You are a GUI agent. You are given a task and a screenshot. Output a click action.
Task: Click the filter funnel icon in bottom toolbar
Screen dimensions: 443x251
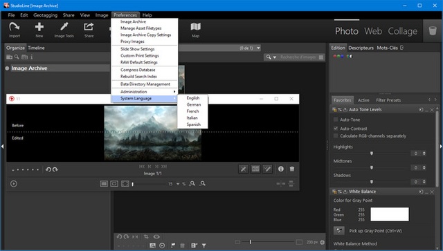pos(204,245)
